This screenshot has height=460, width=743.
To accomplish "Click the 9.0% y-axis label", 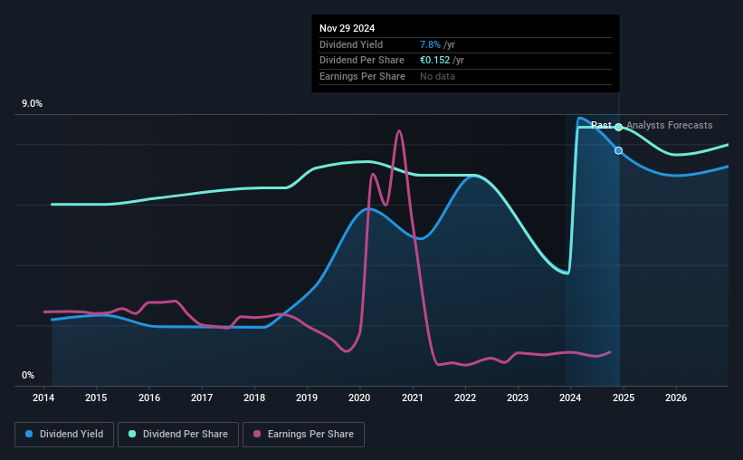I will pyautogui.click(x=32, y=104).
